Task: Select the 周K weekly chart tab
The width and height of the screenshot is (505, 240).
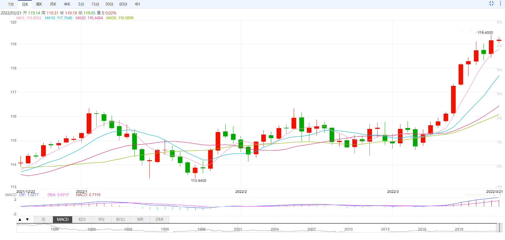Action: 39,4
